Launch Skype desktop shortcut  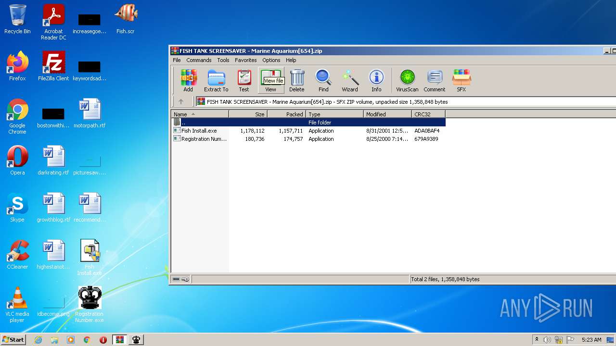(17, 208)
